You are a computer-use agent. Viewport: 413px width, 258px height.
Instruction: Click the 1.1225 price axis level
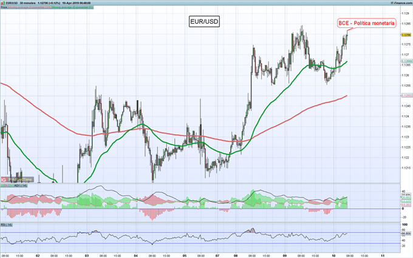point(406,147)
